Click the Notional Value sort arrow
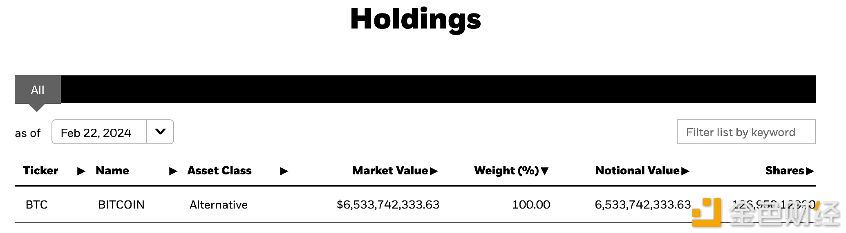Viewport: 846px width, 233px height. tap(685, 171)
